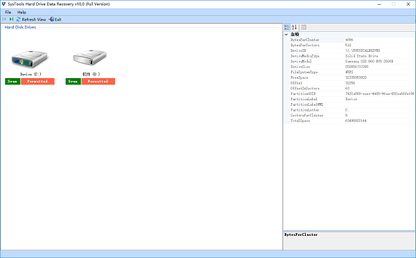This screenshot has width=416, height=258.
Task: Select the DeviceSize property label
Action: (x=300, y=66)
